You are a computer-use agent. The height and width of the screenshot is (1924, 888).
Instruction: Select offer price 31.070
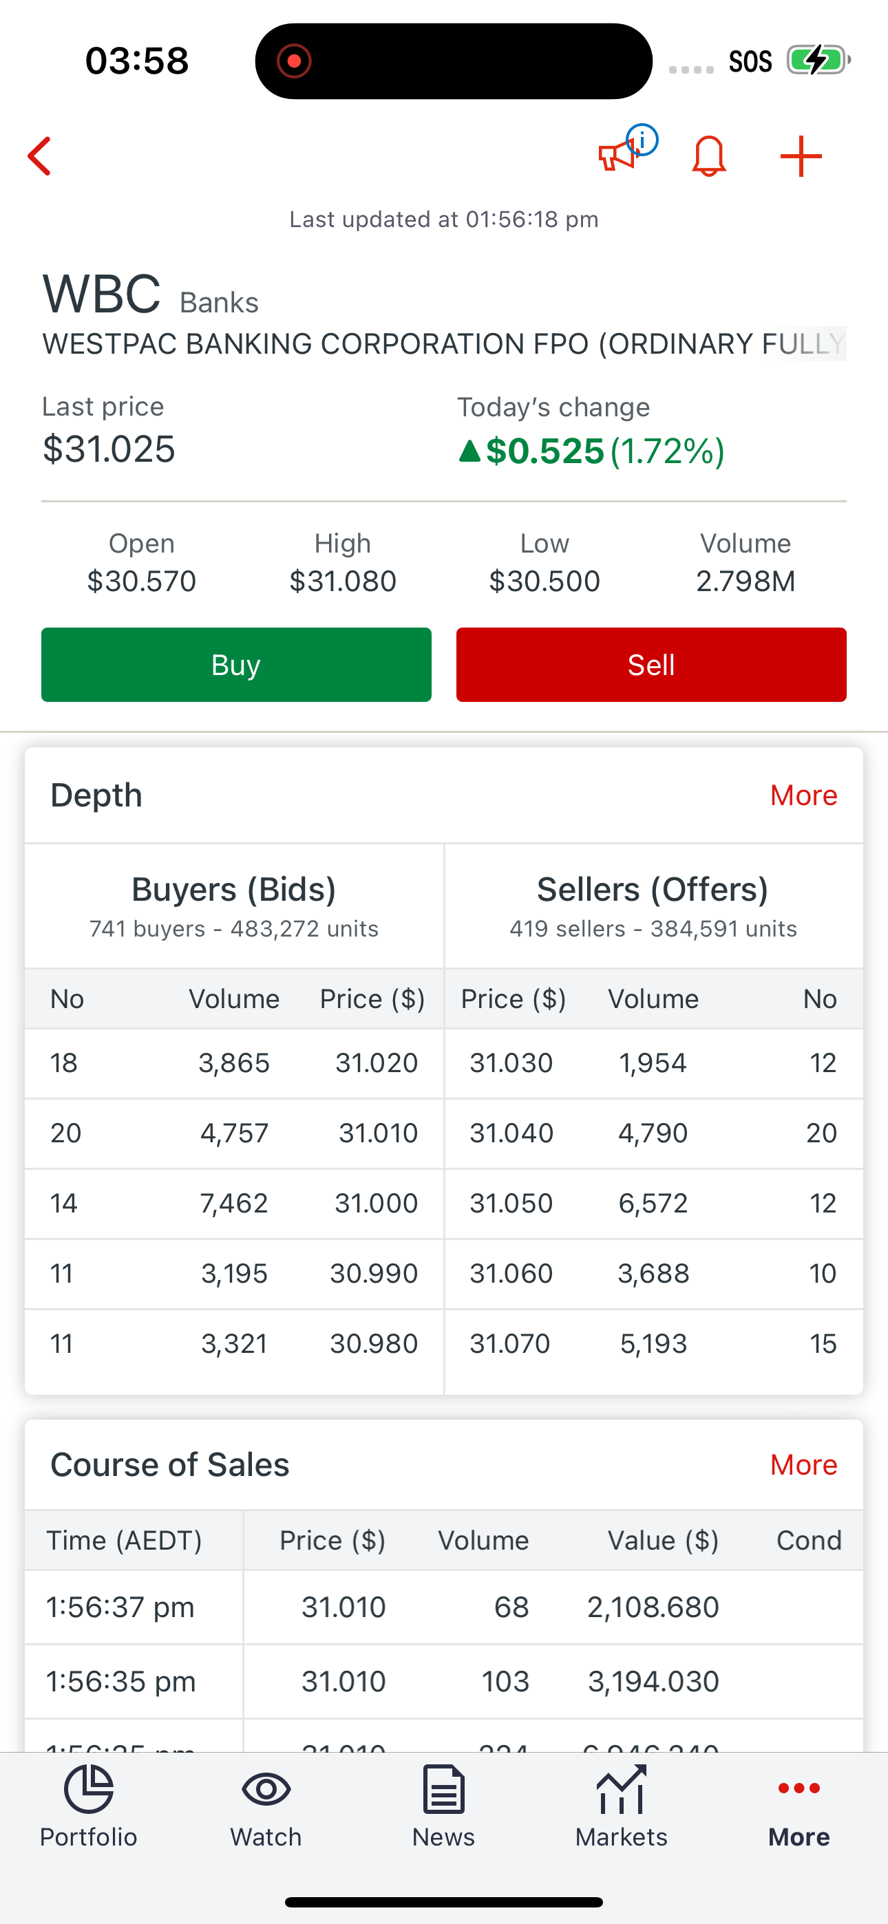click(510, 1344)
